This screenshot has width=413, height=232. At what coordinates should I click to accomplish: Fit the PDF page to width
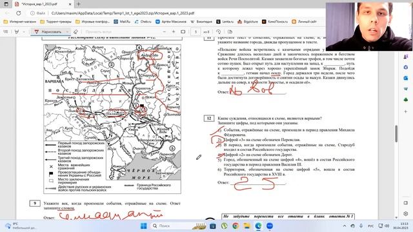pos(183,32)
